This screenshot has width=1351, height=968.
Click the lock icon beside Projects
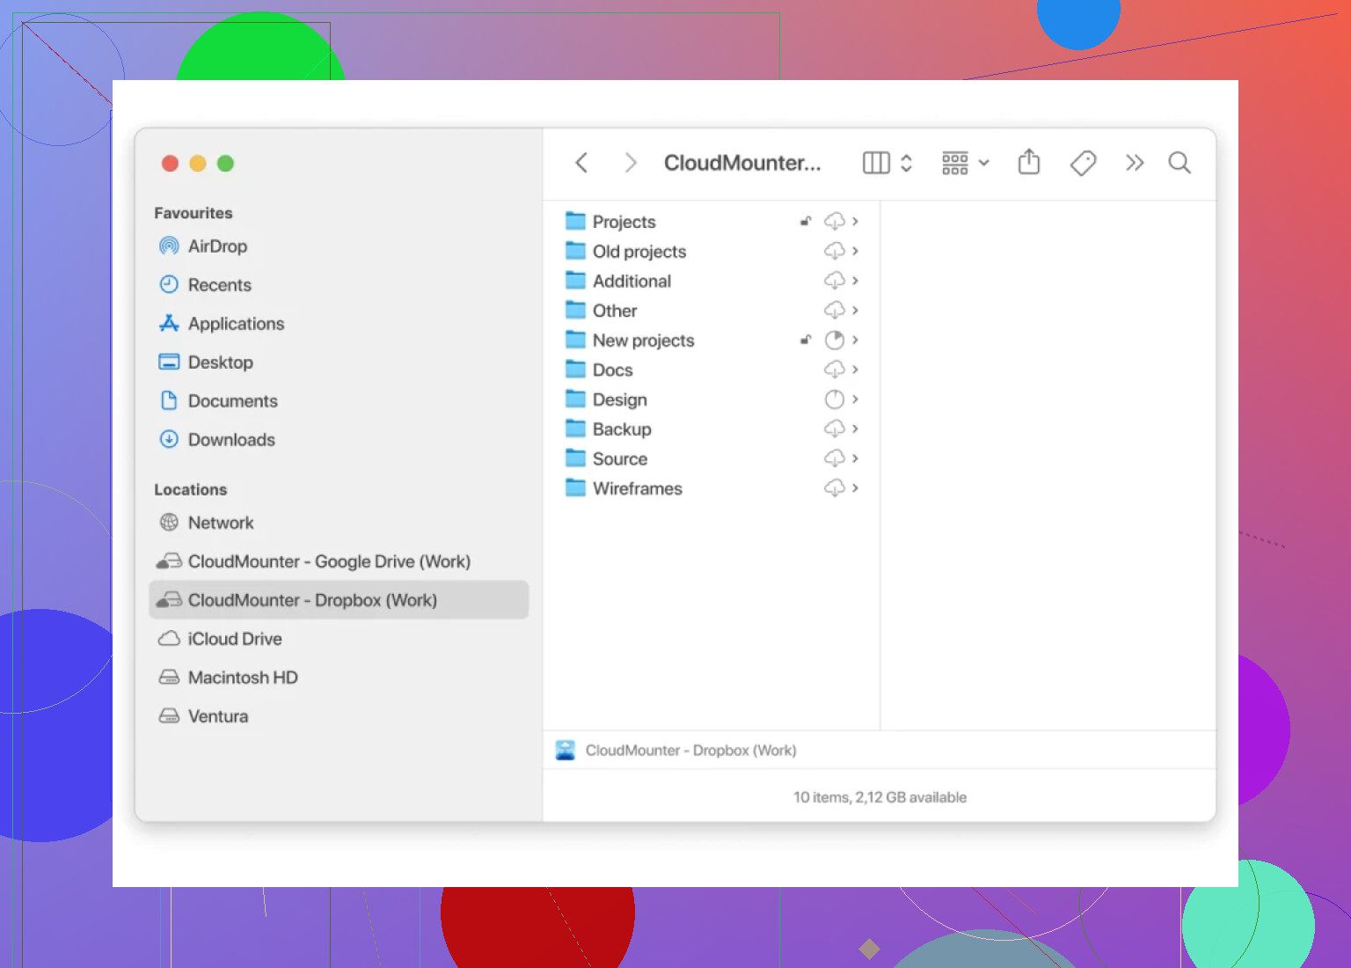(x=805, y=221)
